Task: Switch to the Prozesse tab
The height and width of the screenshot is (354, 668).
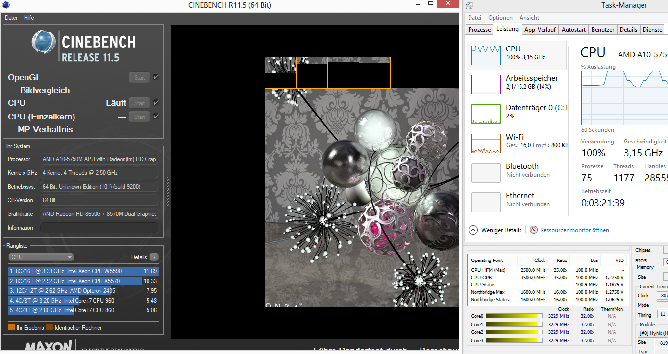Action: [479, 30]
